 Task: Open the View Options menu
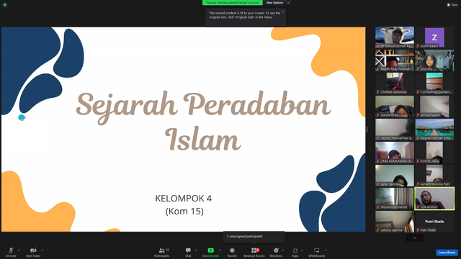[278, 3]
